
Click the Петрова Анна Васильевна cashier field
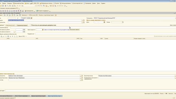[136, 76]
